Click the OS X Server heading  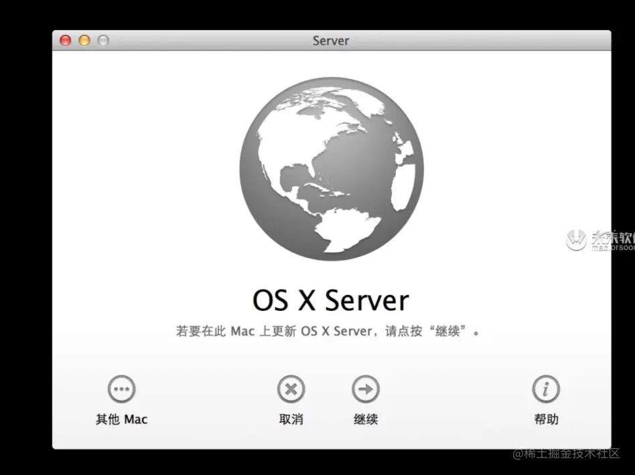(x=330, y=300)
